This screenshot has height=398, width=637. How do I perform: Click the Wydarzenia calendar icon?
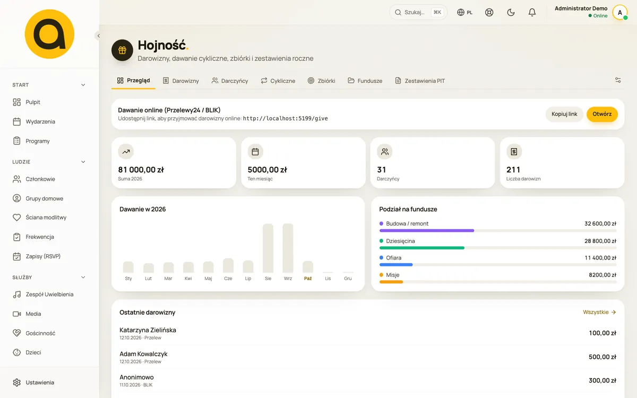click(17, 122)
